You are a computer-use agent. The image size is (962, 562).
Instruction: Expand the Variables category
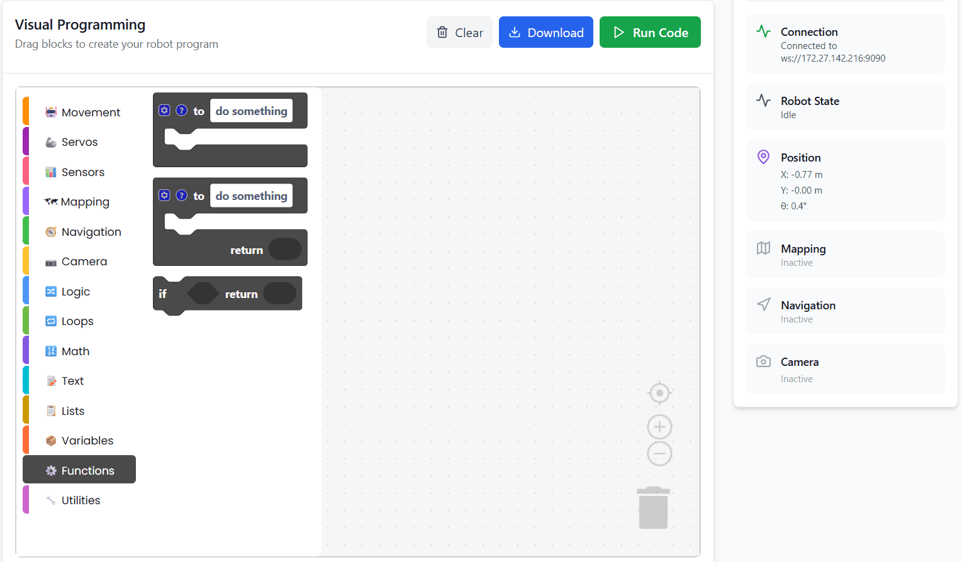(x=87, y=441)
